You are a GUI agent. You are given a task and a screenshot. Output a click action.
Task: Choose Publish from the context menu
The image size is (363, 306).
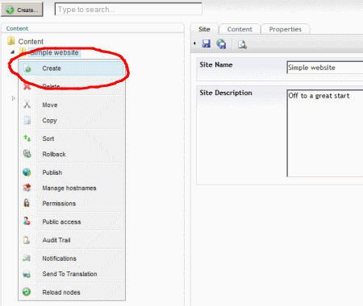point(72,172)
